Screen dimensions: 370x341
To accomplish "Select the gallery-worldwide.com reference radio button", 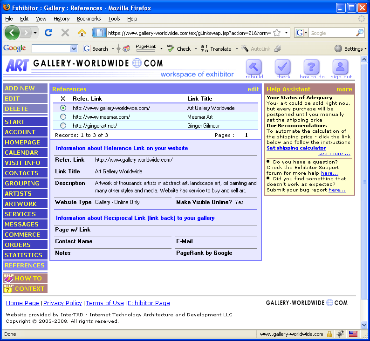I will [x=63, y=108].
